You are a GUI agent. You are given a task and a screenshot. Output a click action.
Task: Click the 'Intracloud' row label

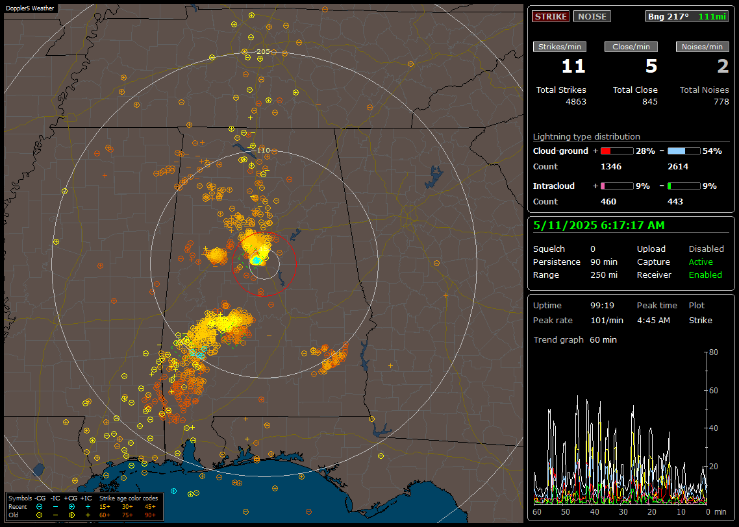click(554, 186)
